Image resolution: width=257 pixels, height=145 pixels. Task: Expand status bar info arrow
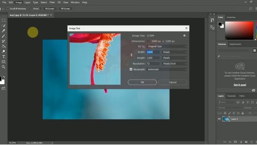click(52, 143)
